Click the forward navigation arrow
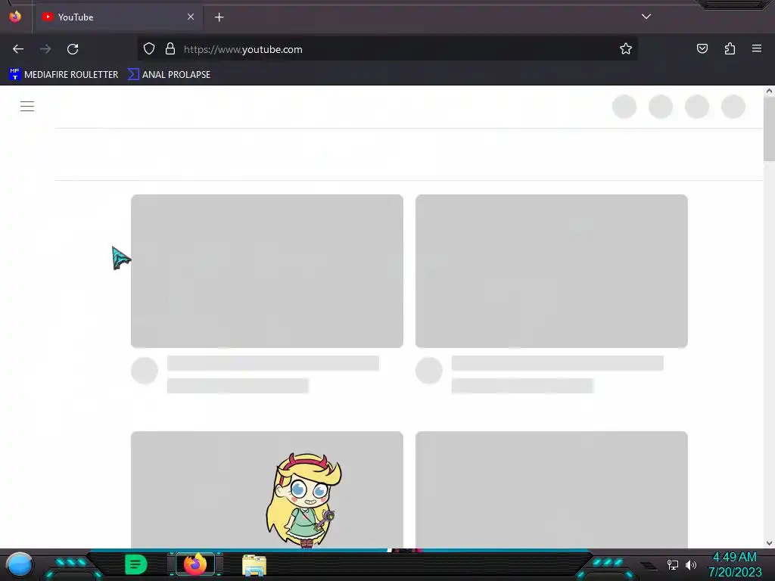The width and height of the screenshot is (775, 581). [x=45, y=49]
